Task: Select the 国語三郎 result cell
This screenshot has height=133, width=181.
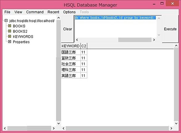Action: 71,52
